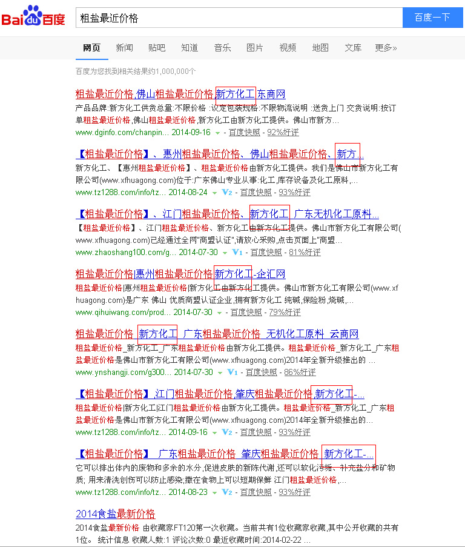Viewport: 465px width, 547px height.
Task: Open 百度快照 for the zhaoshang100 result
Action: point(266,253)
